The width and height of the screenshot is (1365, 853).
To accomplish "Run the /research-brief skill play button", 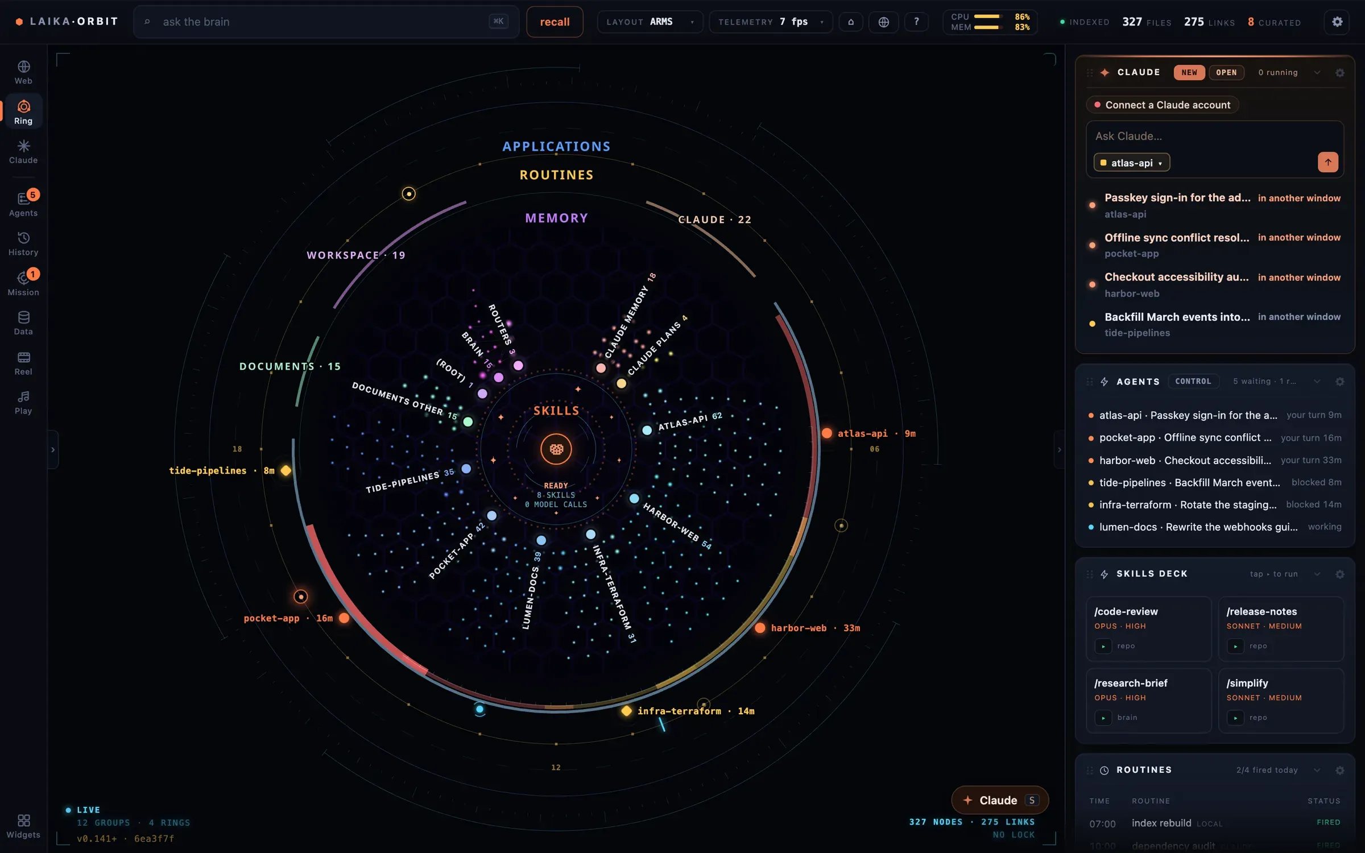I will 1103,718.
